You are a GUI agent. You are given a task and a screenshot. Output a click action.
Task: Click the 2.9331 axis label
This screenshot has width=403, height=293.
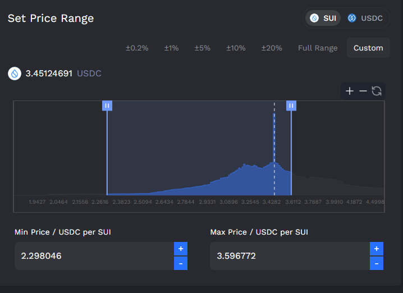click(207, 202)
